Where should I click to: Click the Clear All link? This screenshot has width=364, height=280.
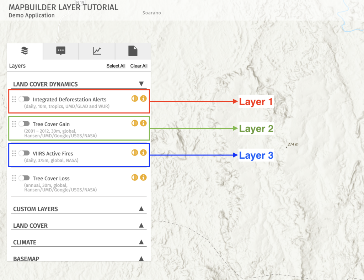click(x=139, y=66)
